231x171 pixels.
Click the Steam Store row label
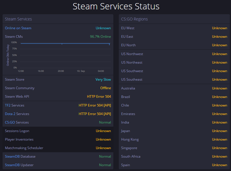(14, 80)
